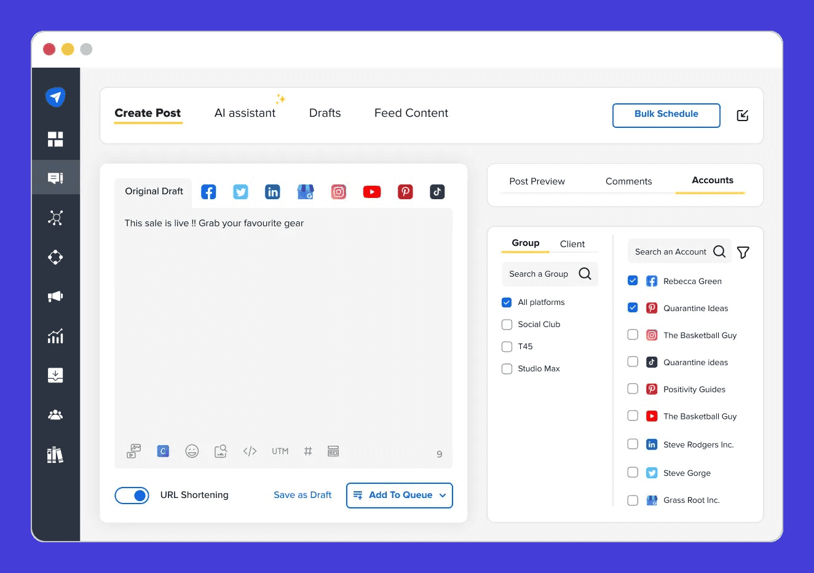Click the Save as Draft link

pos(302,495)
